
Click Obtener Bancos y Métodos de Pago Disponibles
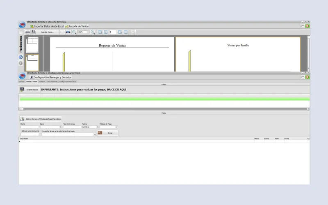41,119
